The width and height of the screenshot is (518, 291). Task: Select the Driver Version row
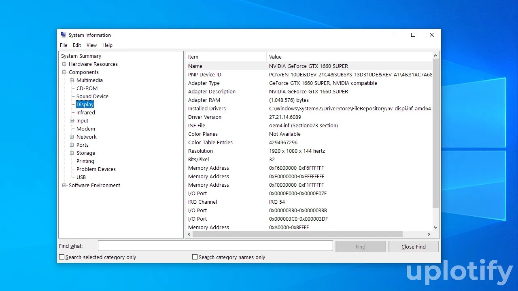pyautogui.click(x=309, y=117)
